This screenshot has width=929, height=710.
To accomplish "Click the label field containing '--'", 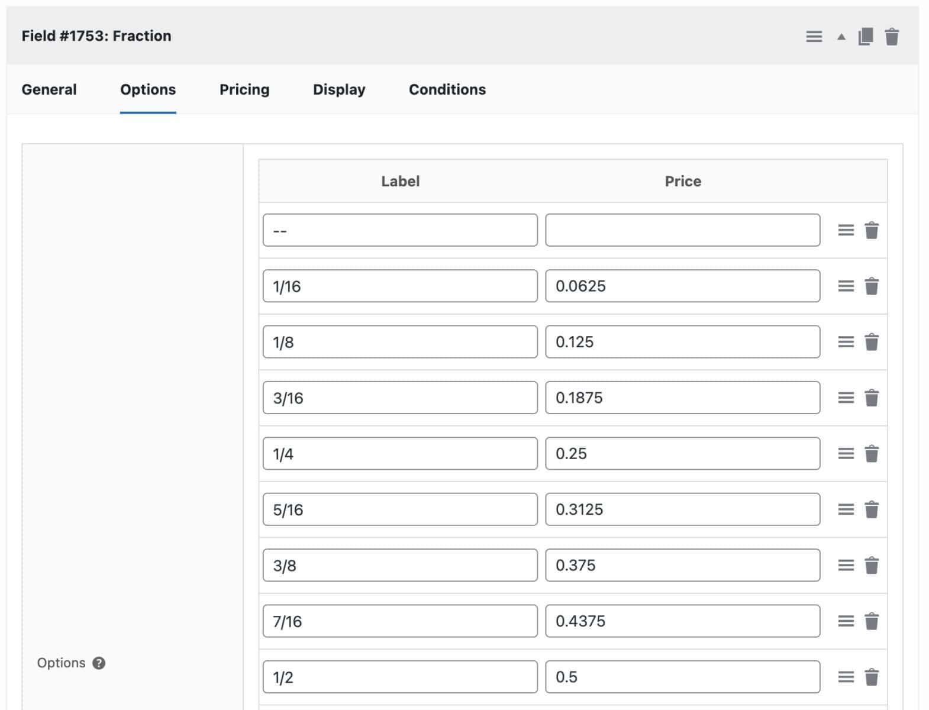I will point(400,230).
